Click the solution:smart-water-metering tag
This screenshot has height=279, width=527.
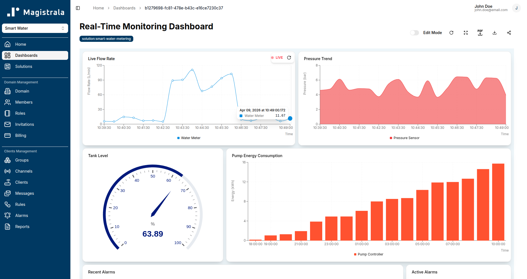106,39
